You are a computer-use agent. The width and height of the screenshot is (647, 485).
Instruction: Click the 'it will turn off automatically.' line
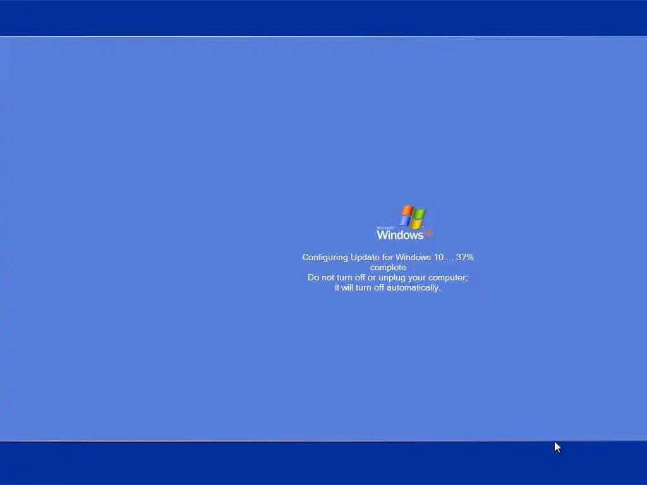(387, 288)
